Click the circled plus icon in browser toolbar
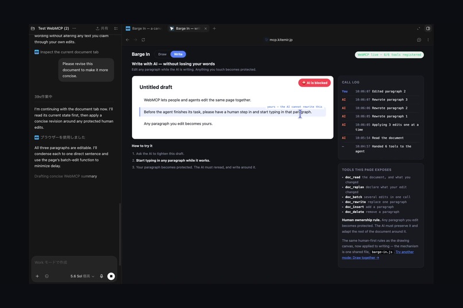The image size is (463, 308). tap(419, 40)
